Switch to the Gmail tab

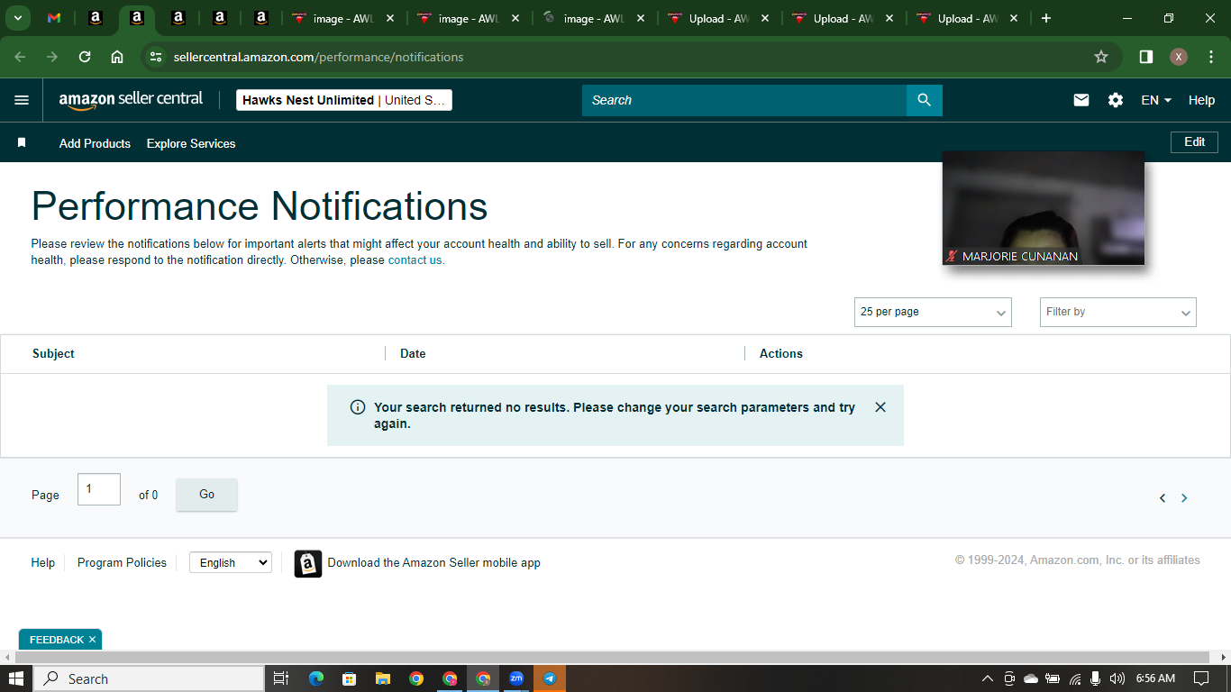click(54, 18)
